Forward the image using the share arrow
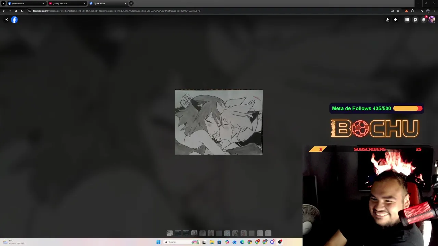This screenshot has width=438, height=246. (x=395, y=20)
